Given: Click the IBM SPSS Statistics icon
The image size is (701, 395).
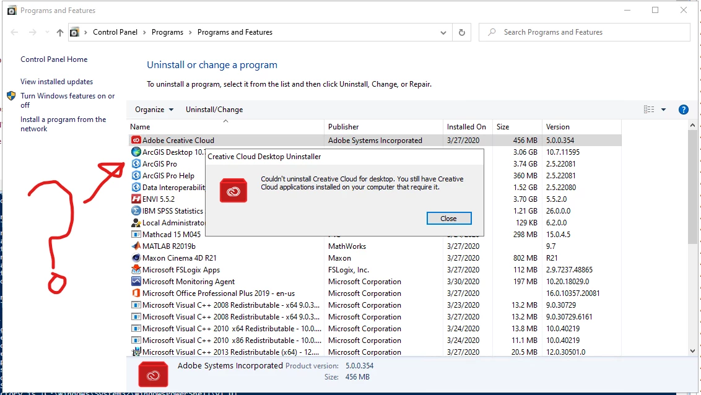Looking at the screenshot, I should coord(136,211).
